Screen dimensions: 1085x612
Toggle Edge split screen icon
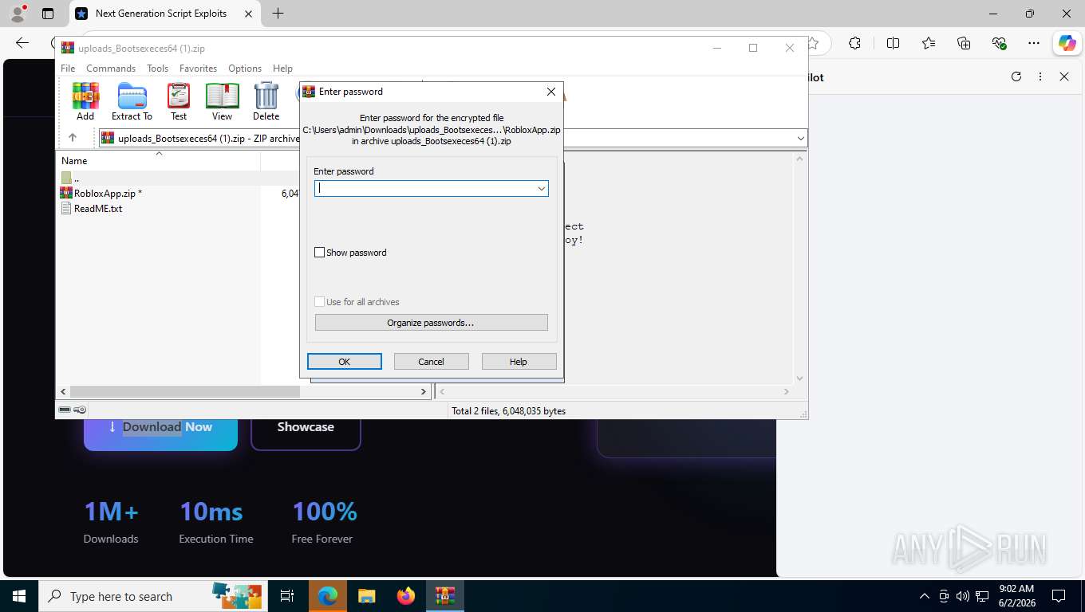(893, 43)
